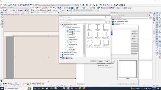Click Library Browser filter funnel icon

coord(149,15)
